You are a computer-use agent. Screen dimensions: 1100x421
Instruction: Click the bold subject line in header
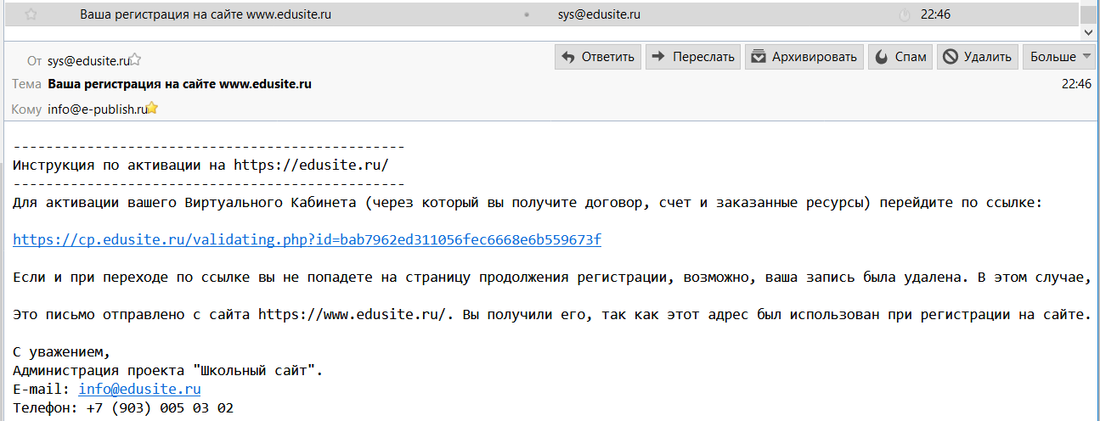(x=180, y=84)
